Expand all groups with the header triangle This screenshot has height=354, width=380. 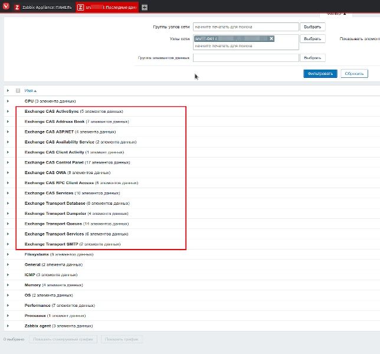8,91
